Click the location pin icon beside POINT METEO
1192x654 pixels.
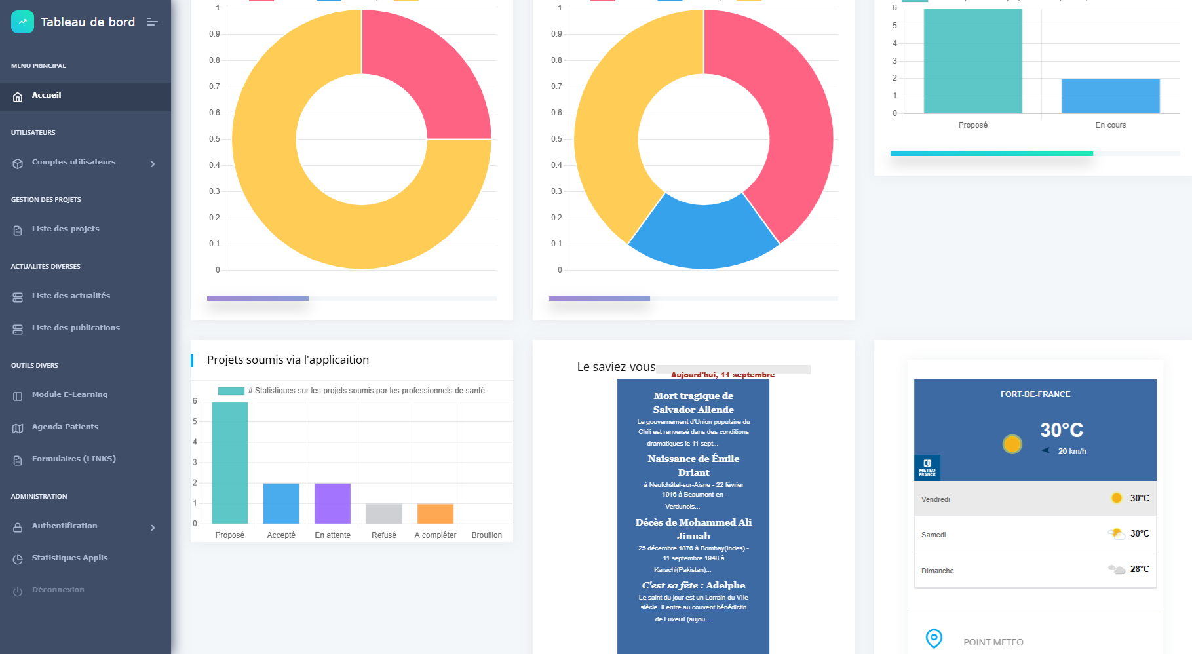click(934, 638)
